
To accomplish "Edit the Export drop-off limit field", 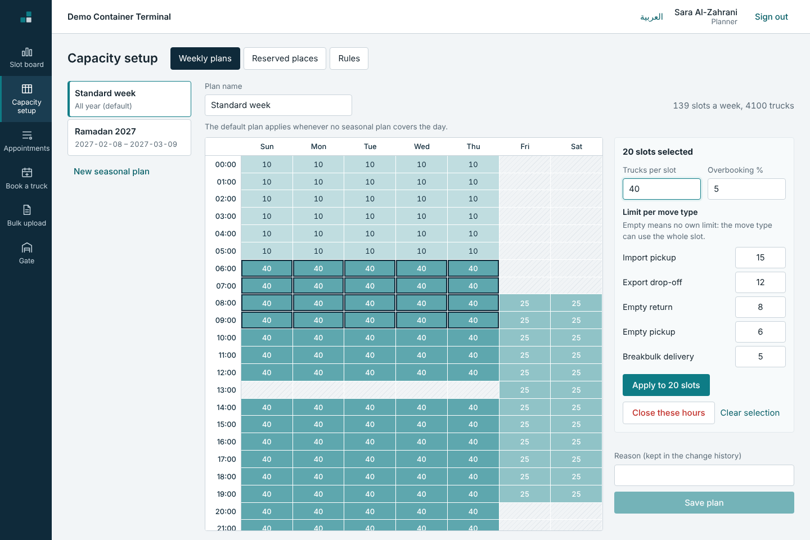I will point(760,282).
